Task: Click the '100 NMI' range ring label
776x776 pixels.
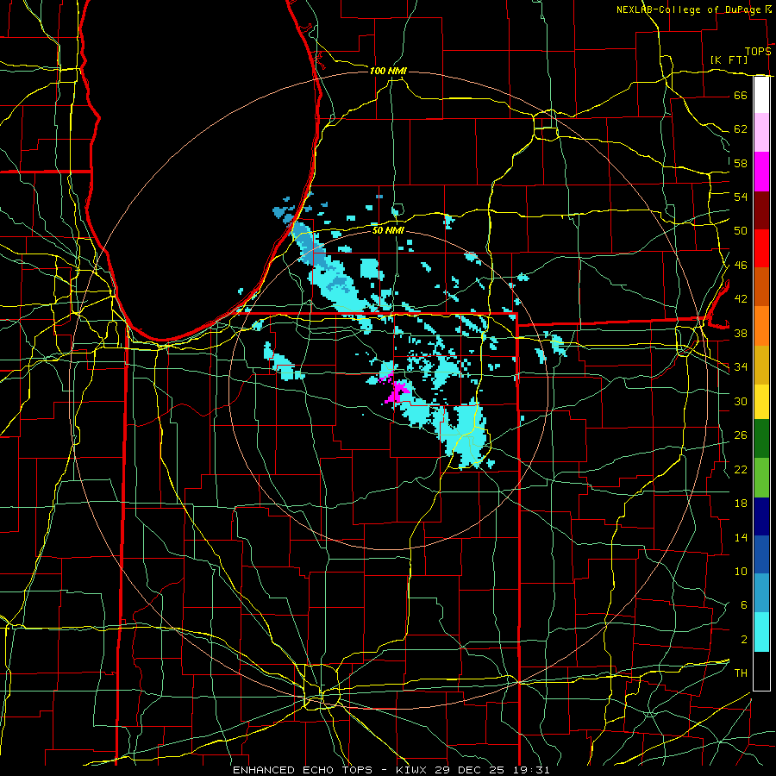Action: coord(388,71)
